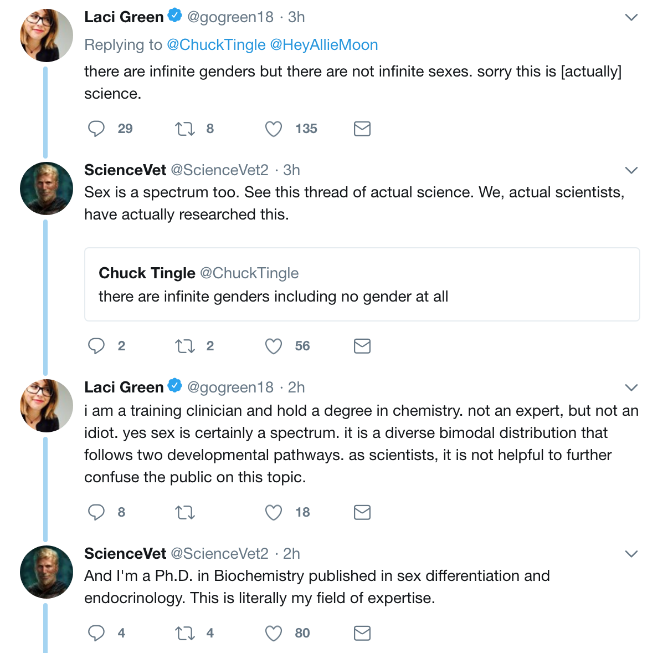The height and width of the screenshot is (653, 668).
Task: Message the Ph.D. in Biochemistry tweet
Action: click(x=362, y=633)
